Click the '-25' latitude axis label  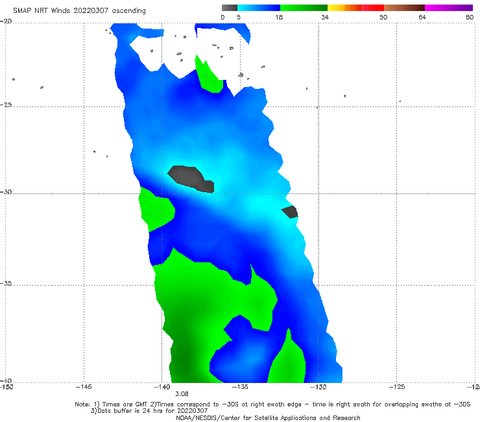pos(6,105)
